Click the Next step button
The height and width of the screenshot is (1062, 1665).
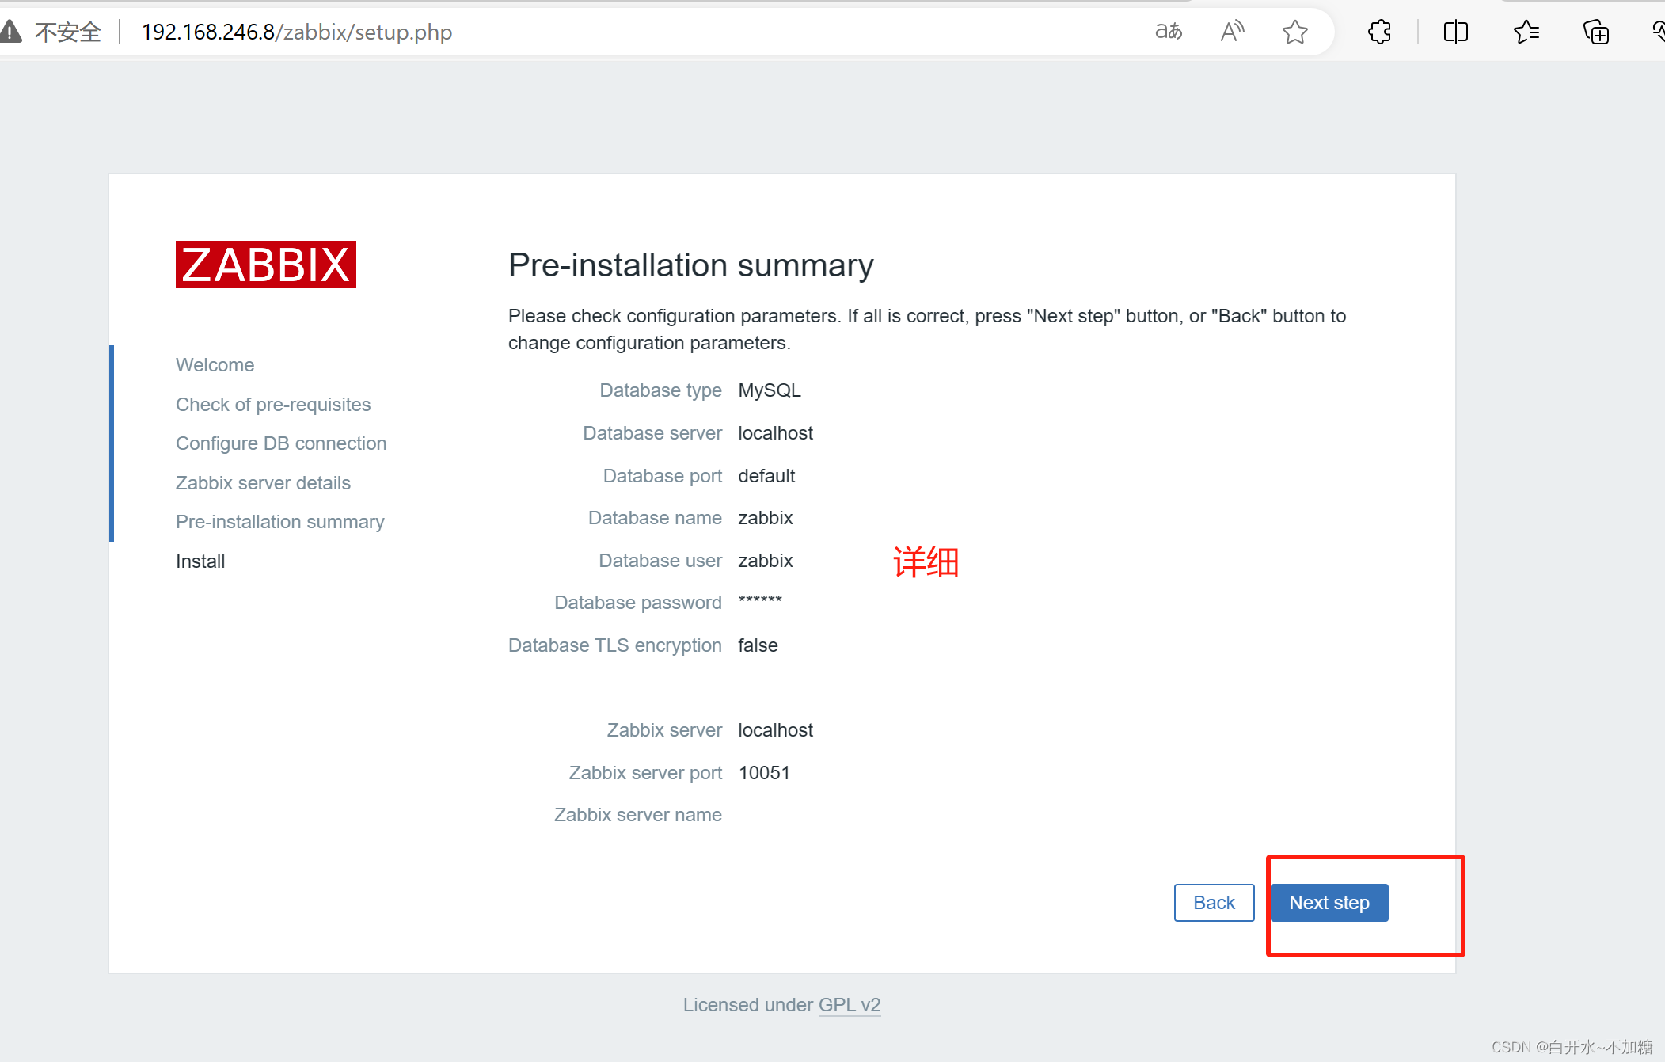[x=1329, y=903]
